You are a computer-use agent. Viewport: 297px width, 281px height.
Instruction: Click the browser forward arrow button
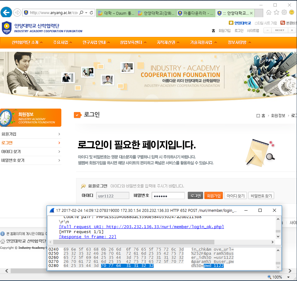point(17,13)
